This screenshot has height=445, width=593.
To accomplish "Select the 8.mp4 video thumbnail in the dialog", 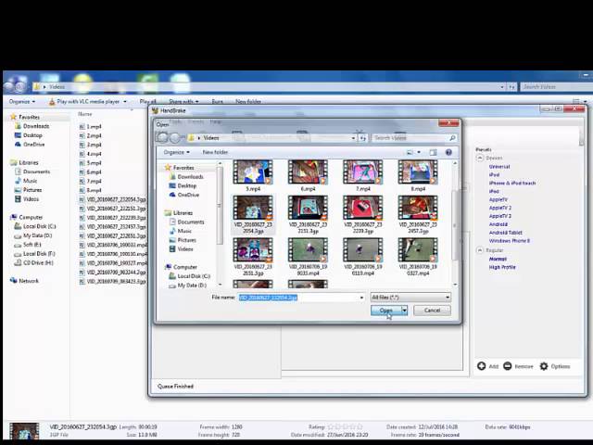I will click(418, 176).
